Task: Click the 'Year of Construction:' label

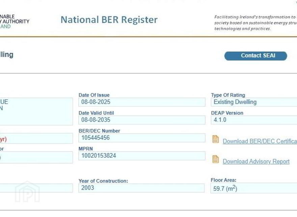Action: tap(103, 181)
